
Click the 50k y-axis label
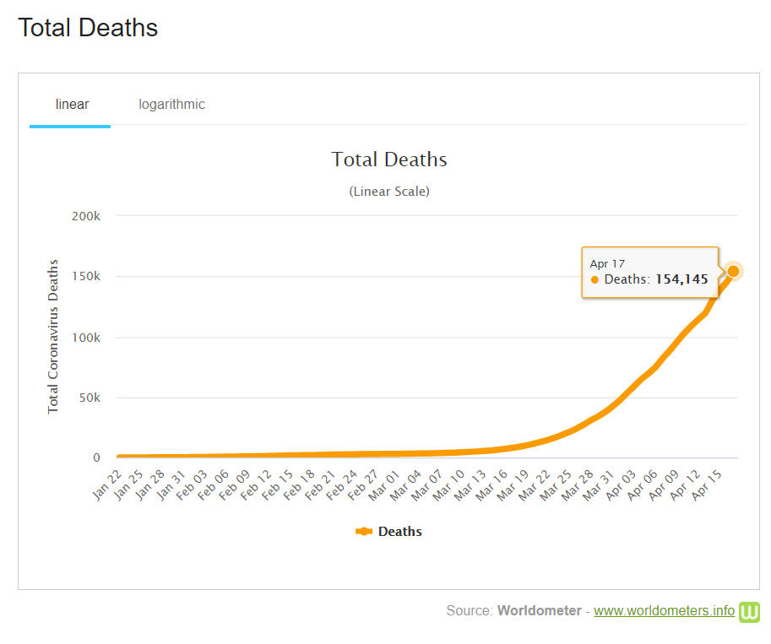coord(89,398)
